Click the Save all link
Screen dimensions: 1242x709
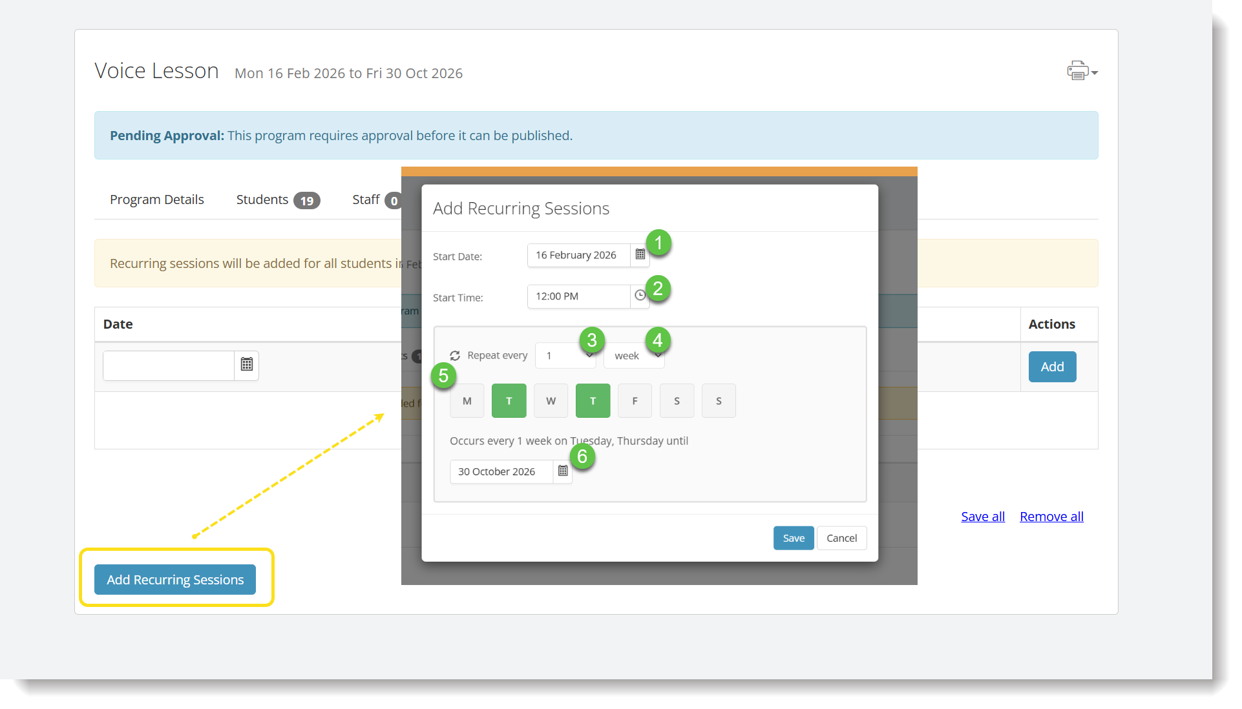[x=983, y=517]
